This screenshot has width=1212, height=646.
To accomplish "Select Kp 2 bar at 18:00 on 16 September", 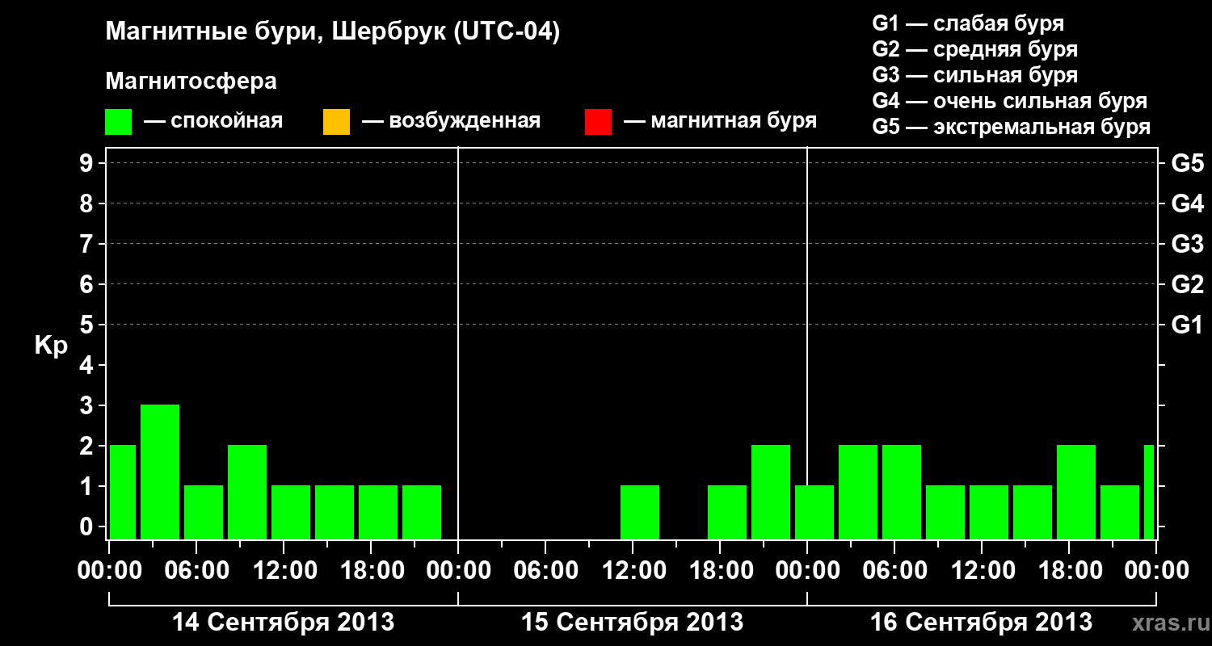I will pos(1076,492).
